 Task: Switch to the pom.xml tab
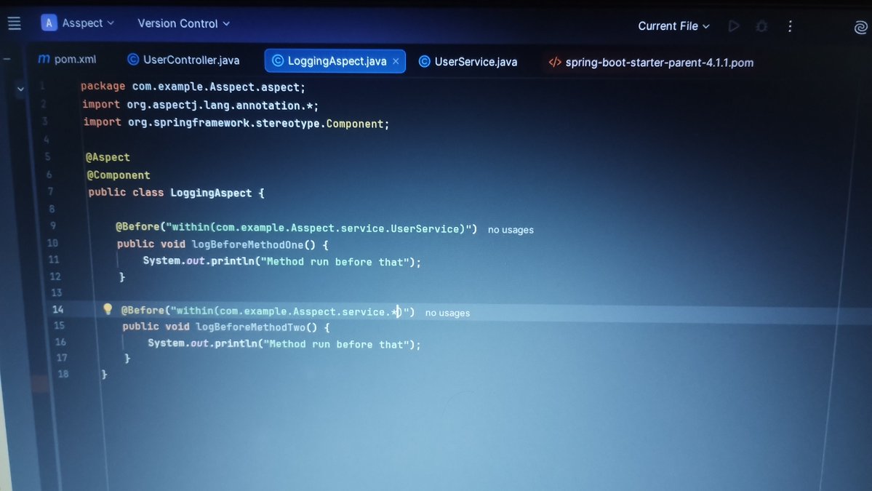click(68, 59)
